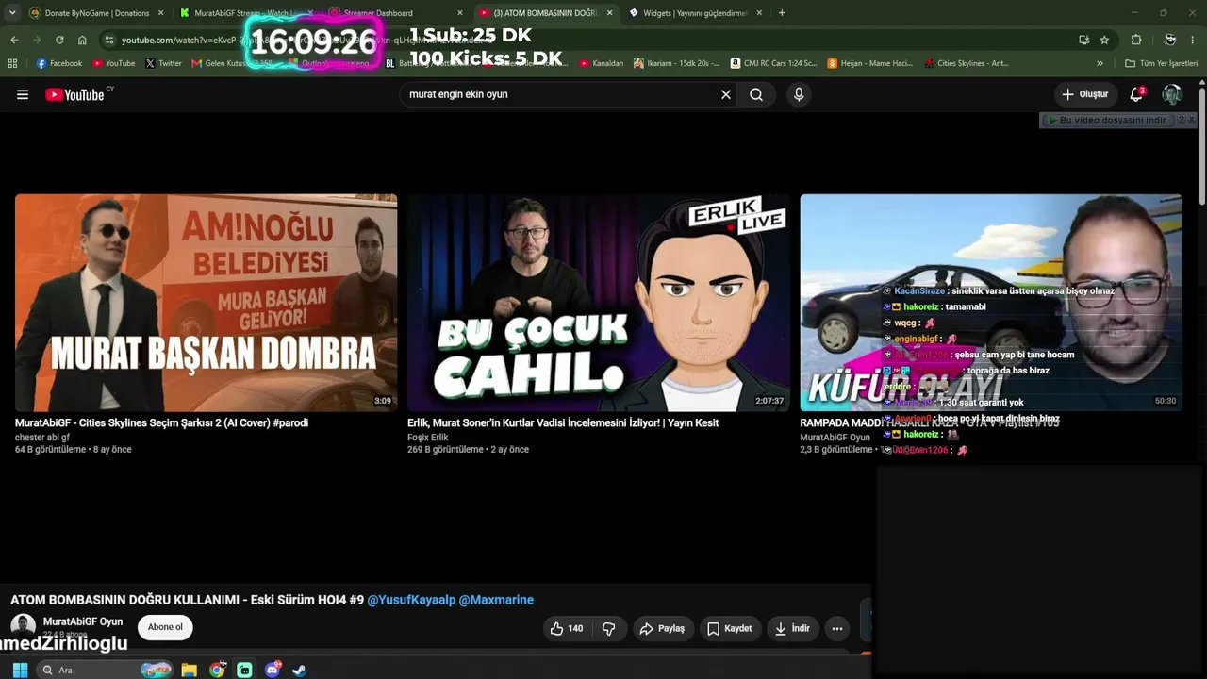This screenshot has height=679, width=1207.
Task: Open the Kanaldan bookmark
Action: coord(602,63)
